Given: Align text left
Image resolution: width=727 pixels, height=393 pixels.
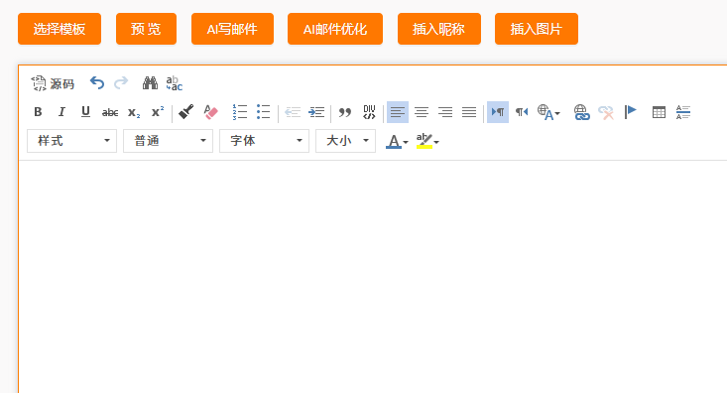Looking at the screenshot, I should tap(398, 112).
